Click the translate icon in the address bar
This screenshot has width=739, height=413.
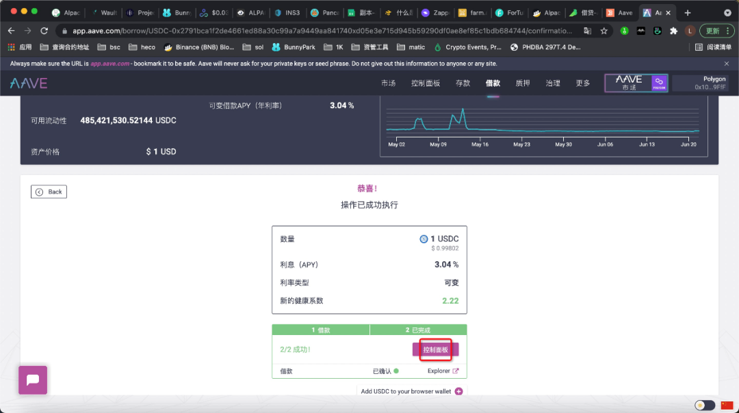pyautogui.click(x=587, y=31)
